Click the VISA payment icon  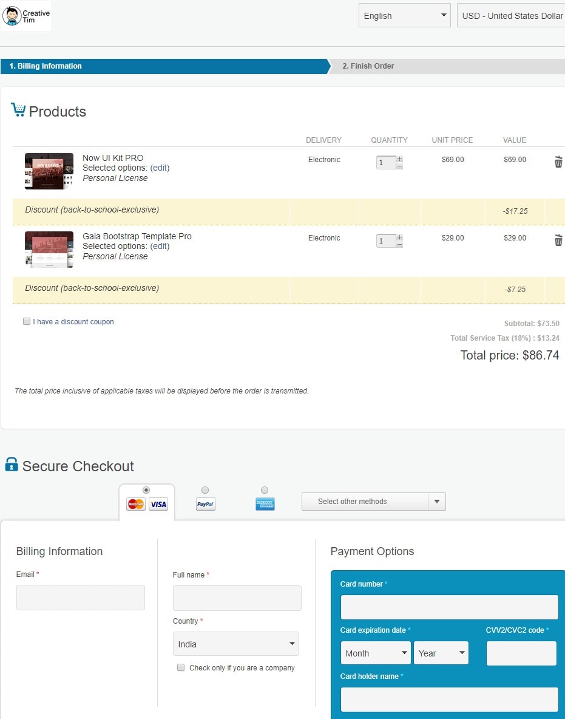158,505
